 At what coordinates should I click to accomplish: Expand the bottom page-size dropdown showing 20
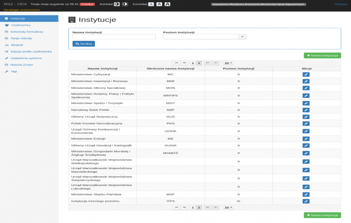pos(228,207)
